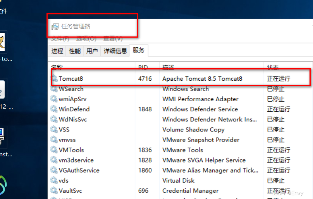This screenshot has width=313, height=199.
Task: Select the VGAuthService service name
Action: tap(79, 170)
